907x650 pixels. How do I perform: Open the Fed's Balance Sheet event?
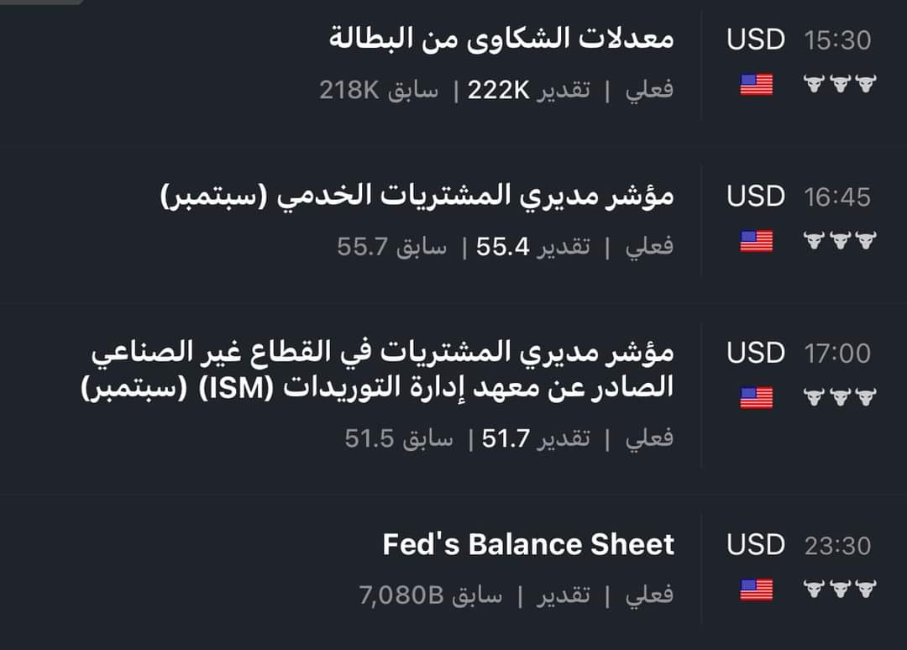coord(528,544)
